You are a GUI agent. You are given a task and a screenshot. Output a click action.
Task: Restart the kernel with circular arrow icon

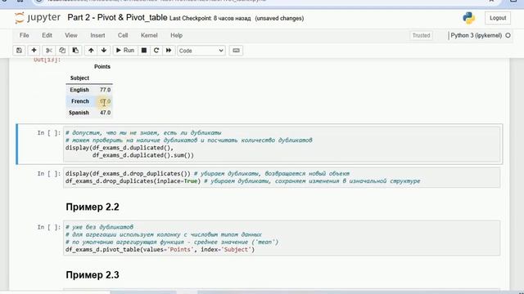click(156, 51)
